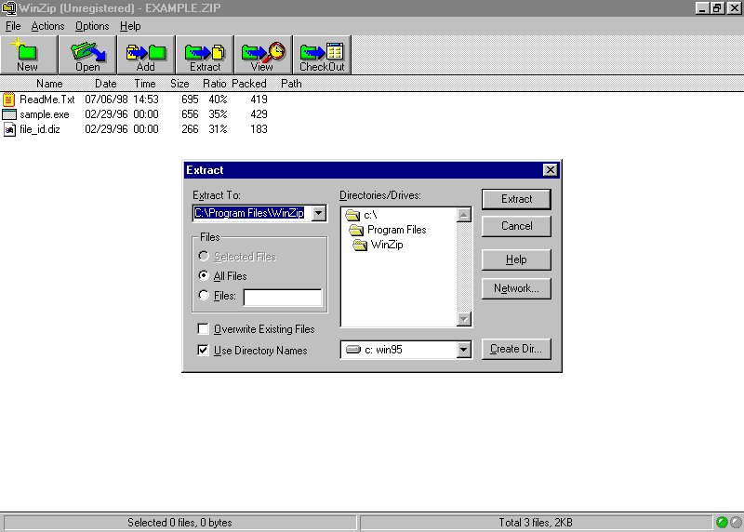Open the Help menu
744x532 pixels.
[130, 26]
